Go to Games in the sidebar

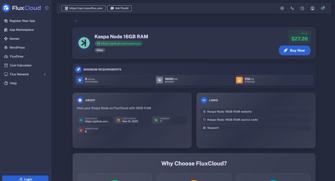tap(14, 39)
